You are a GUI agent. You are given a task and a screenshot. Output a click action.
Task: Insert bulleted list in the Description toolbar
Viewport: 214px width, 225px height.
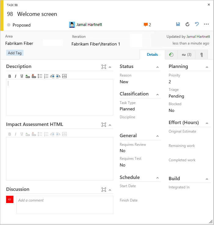pyautogui.click(x=40, y=76)
